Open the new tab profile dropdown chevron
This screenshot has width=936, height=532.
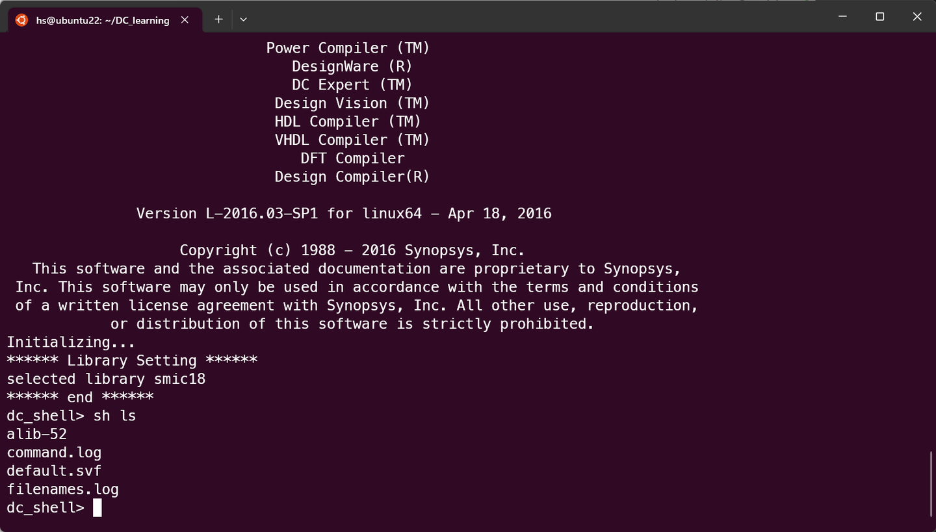(x=243, y=19)
